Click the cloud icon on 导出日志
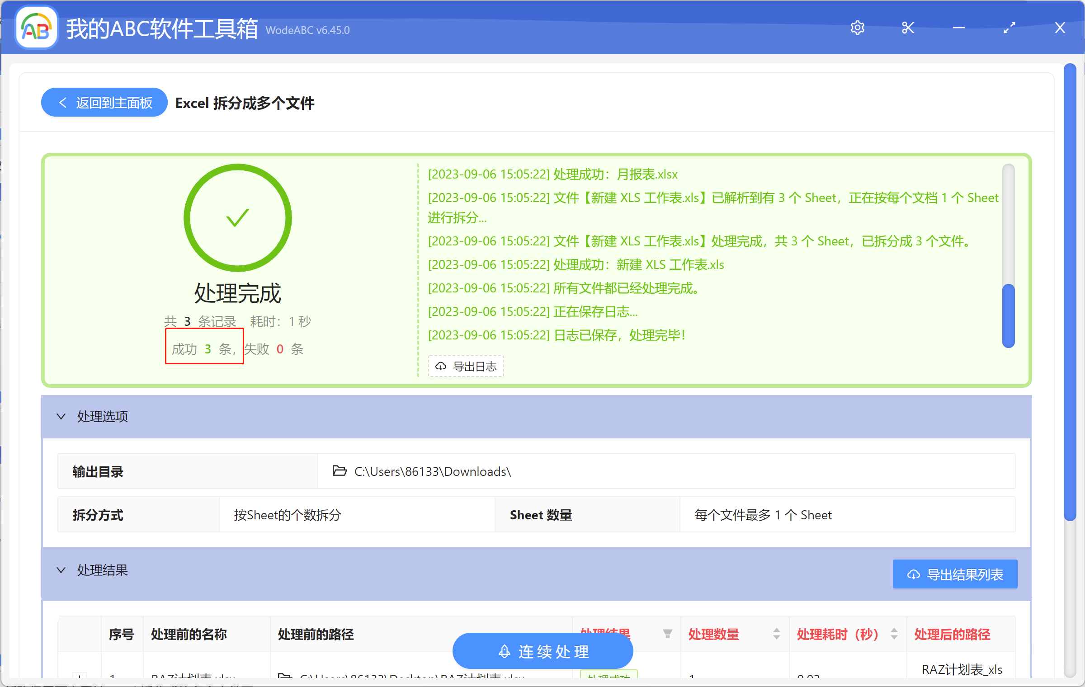1085x687 pixels. coord(441,366)
